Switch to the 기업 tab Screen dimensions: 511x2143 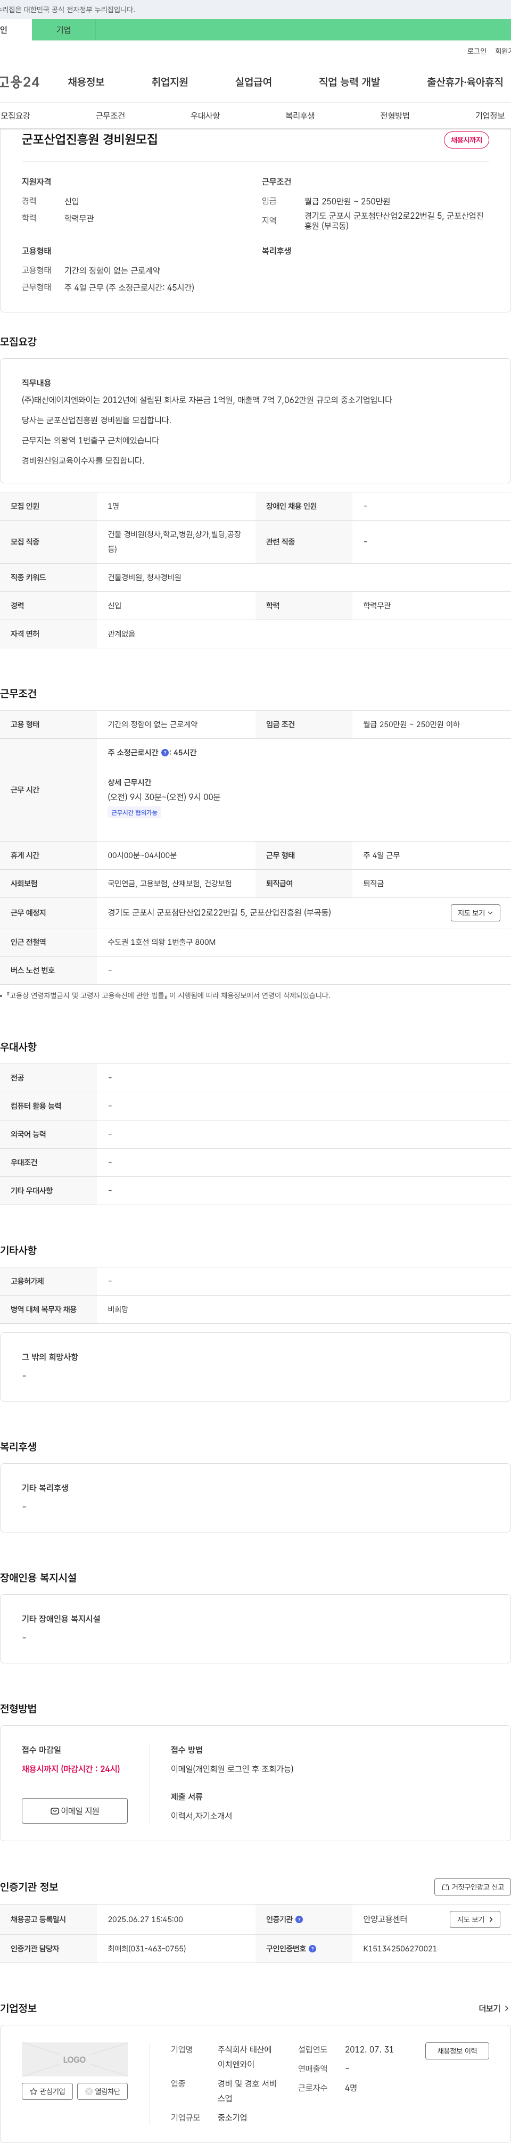(63, 30)
